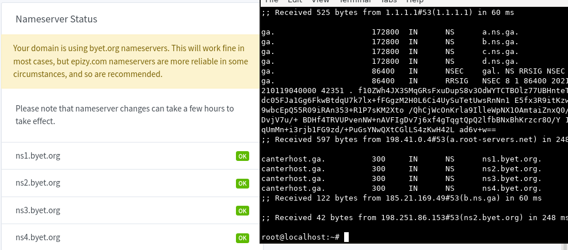This screenshot has height=250, width=568.
Task: Select ns4.byet.org in the nameserver list
Action: (37, 237)
